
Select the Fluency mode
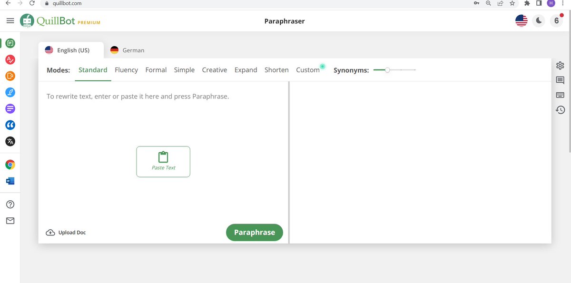(x=126, y=70)
